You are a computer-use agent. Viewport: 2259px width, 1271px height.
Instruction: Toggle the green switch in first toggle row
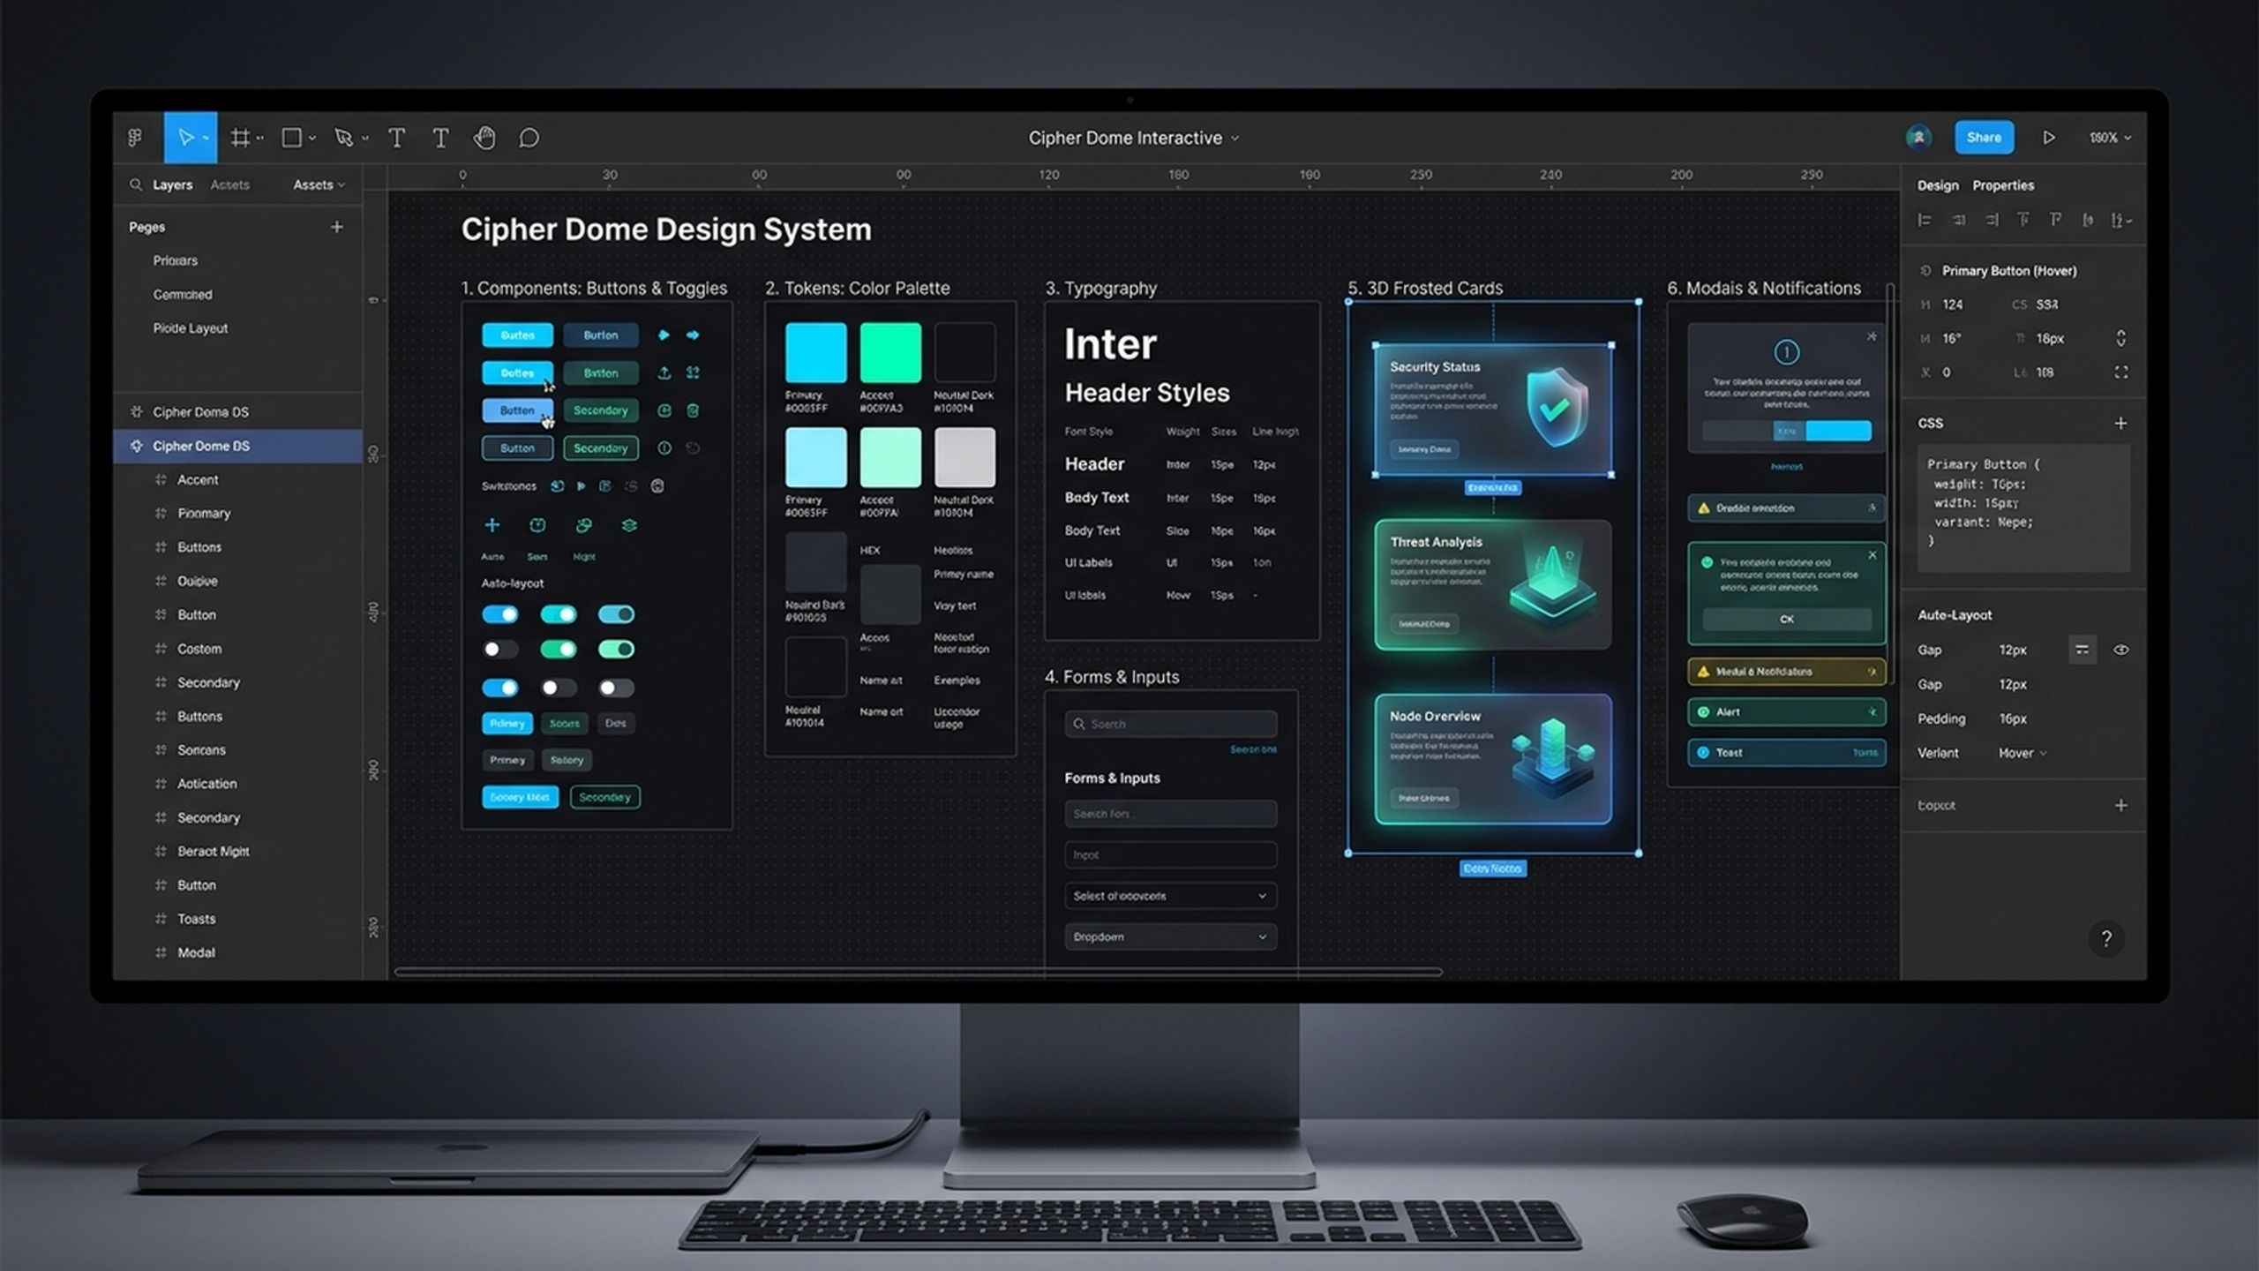[559, 614]
